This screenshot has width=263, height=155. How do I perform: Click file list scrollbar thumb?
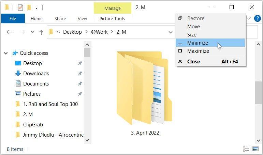(x=258, y=93)
